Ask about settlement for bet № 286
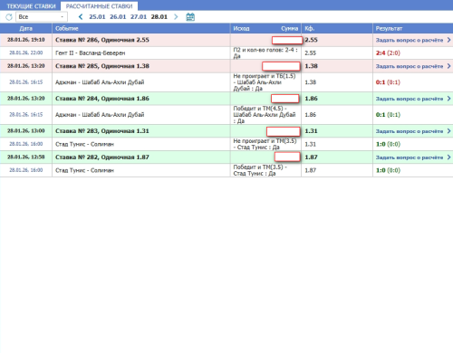453x353 pixels. [x=410, y=40]
